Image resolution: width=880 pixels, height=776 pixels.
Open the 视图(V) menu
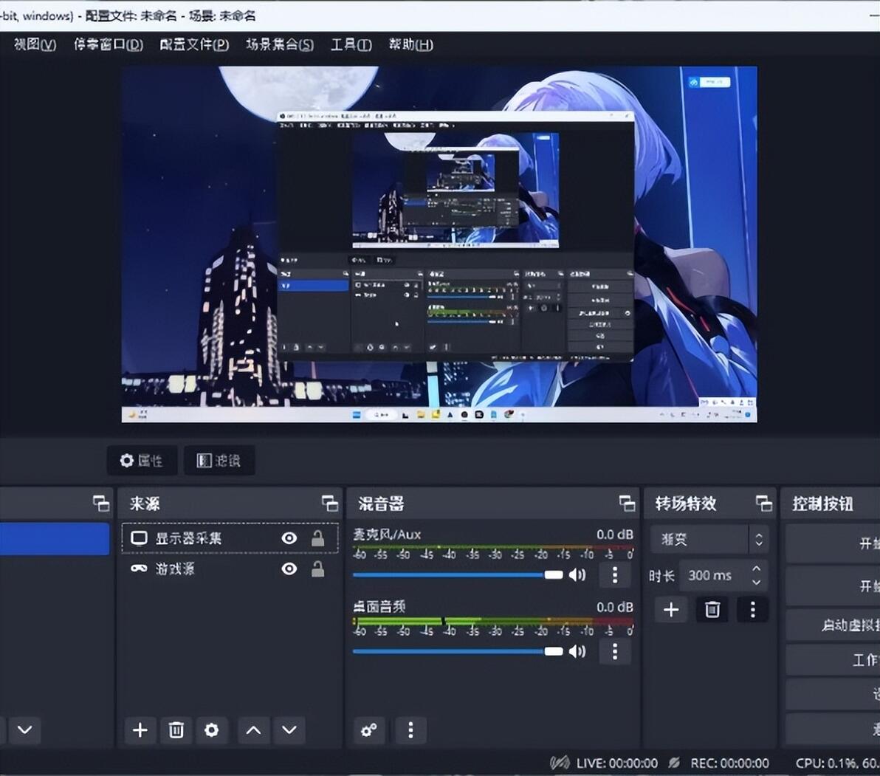click(35, 44)
